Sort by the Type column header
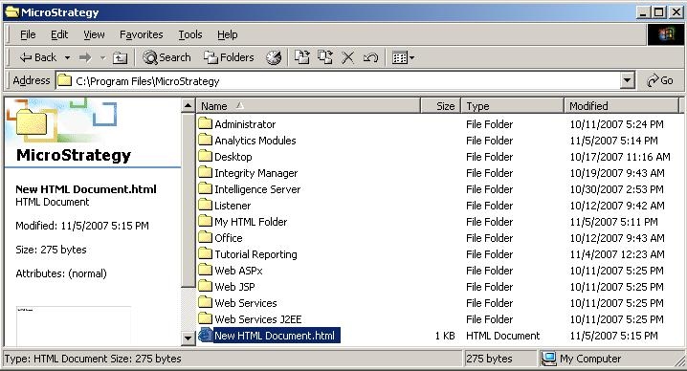The image size is (687, 371). tap(512, 106)
